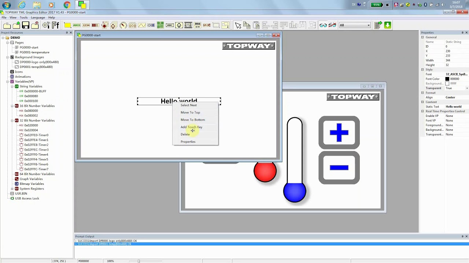The height and width of the screenshot is (263, 469).
Task: Open the File menu
Action: coord(4,18)
